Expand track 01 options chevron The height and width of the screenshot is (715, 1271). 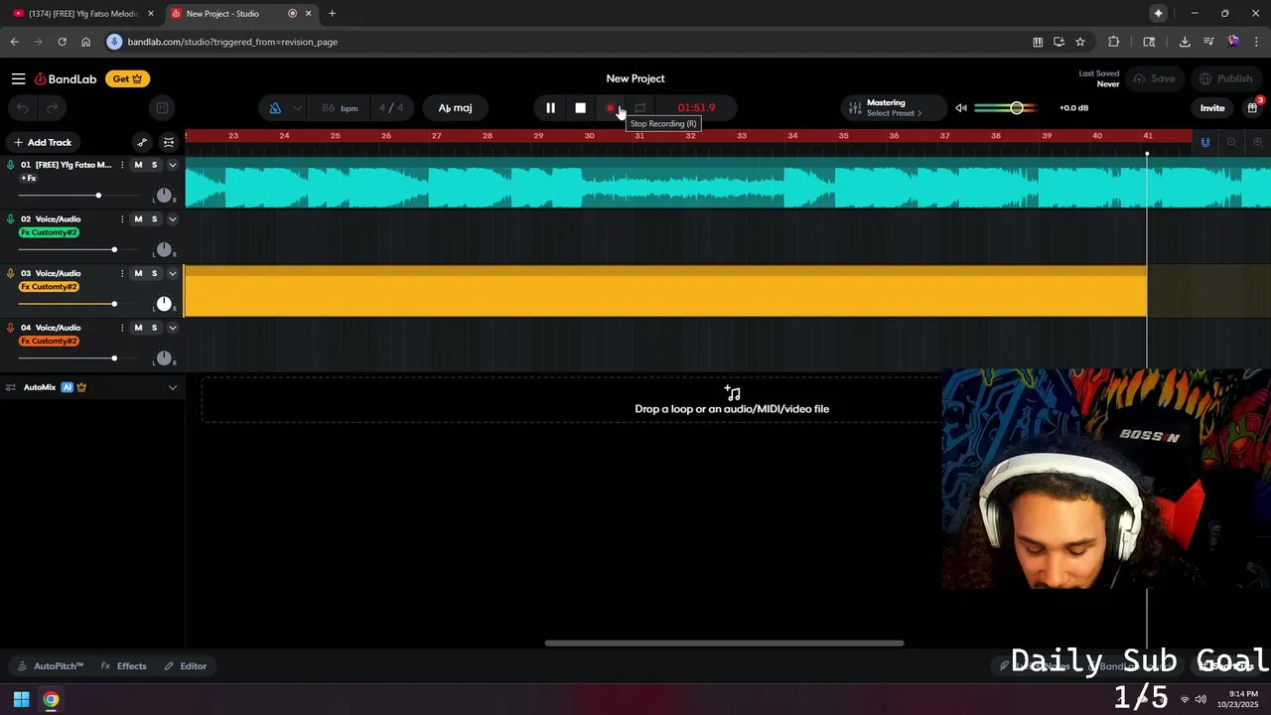172,165
